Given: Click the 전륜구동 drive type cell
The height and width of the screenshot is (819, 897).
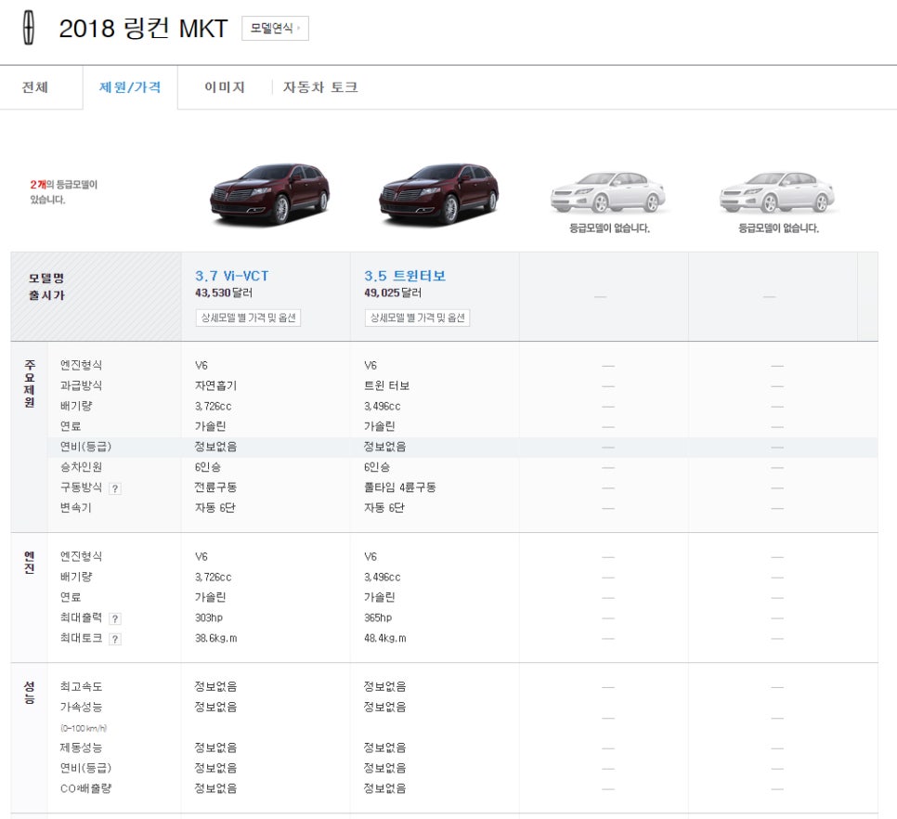Looking at the screenshot, I should pos(215,487).
